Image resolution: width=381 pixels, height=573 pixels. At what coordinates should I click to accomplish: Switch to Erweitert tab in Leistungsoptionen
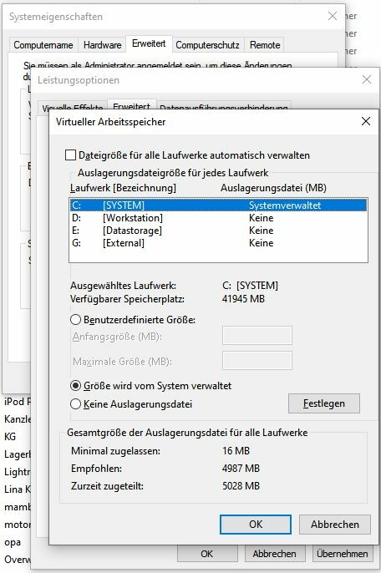pos(132,106)
